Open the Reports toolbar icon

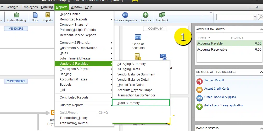pos(47,17)
